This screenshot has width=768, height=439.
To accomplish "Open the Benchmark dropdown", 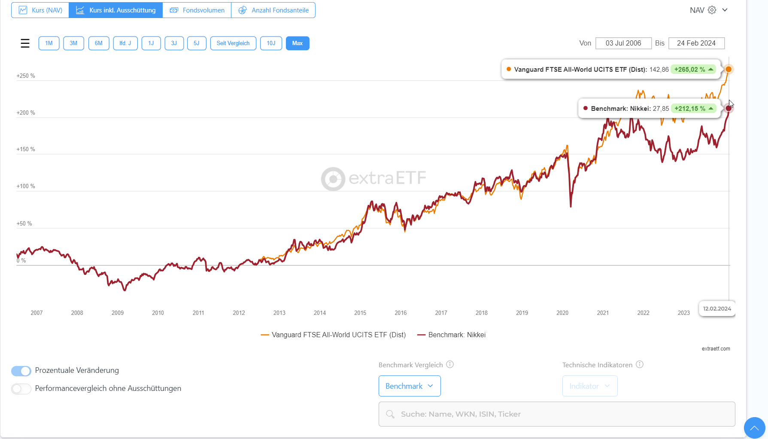I will pyautogui.click(x=409, y=386).
